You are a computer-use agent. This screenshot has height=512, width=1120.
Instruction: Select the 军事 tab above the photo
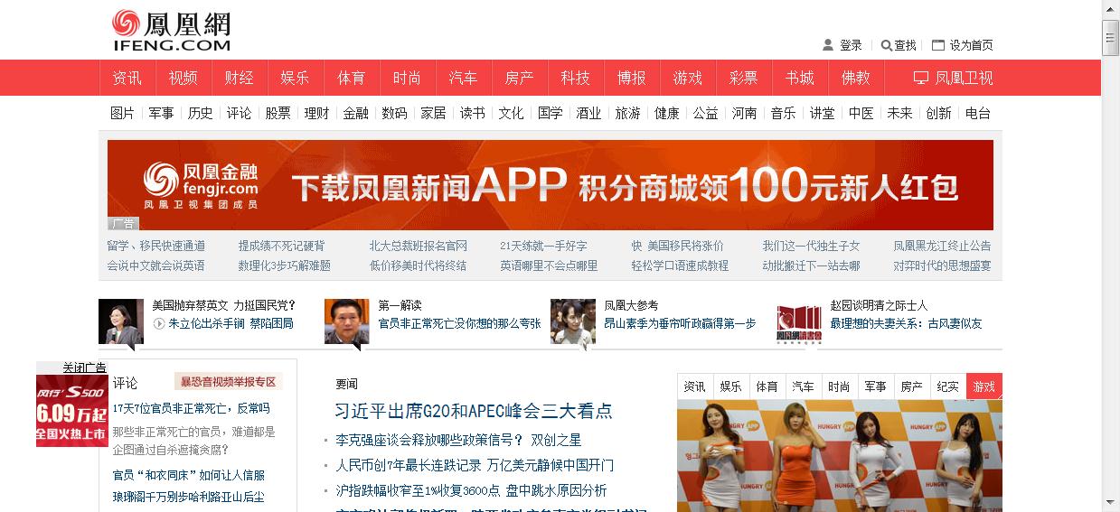875,386
